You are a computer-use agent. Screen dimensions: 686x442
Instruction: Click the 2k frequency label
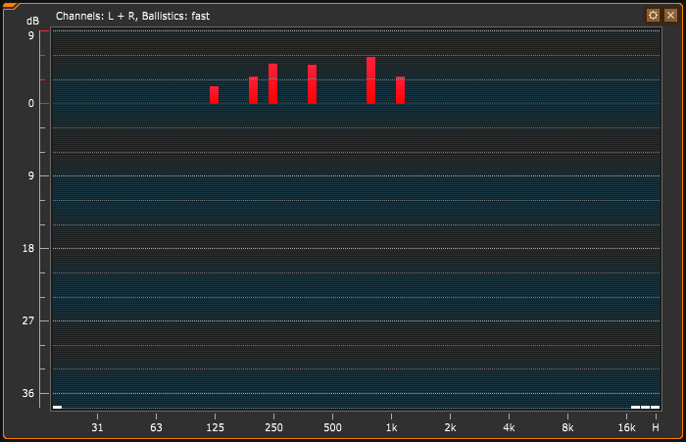450,427
